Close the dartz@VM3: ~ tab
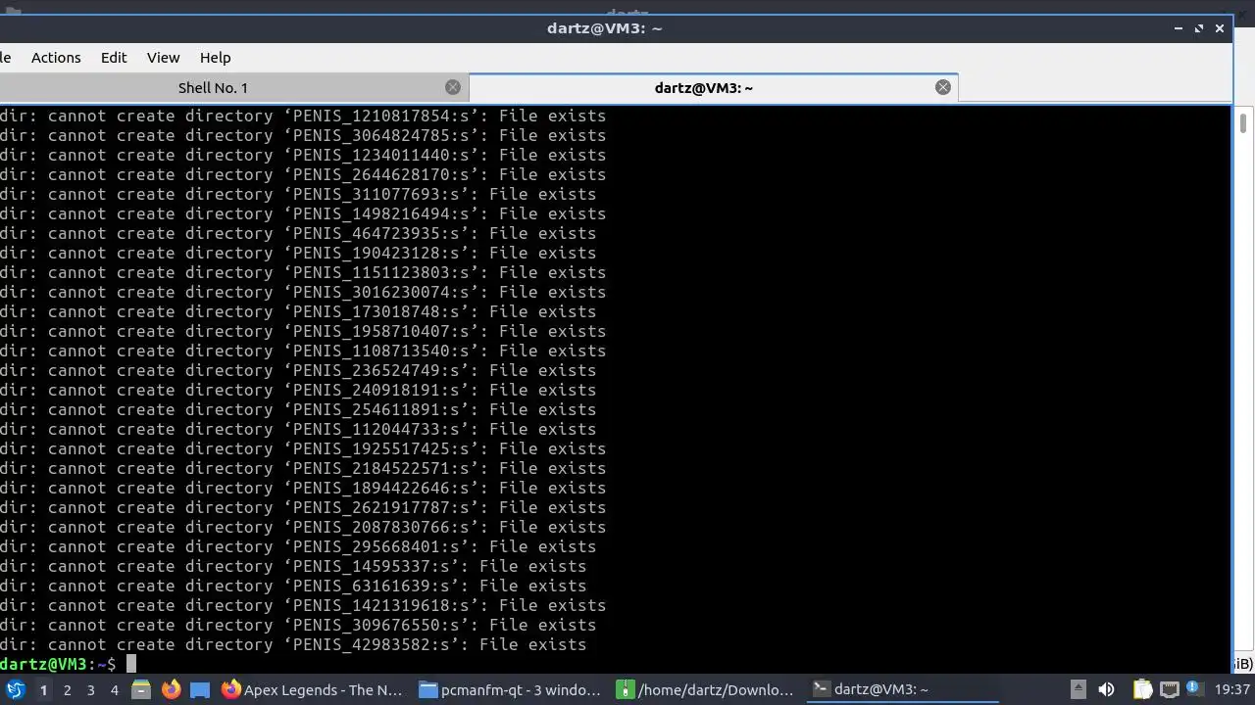 pos(943,87)
